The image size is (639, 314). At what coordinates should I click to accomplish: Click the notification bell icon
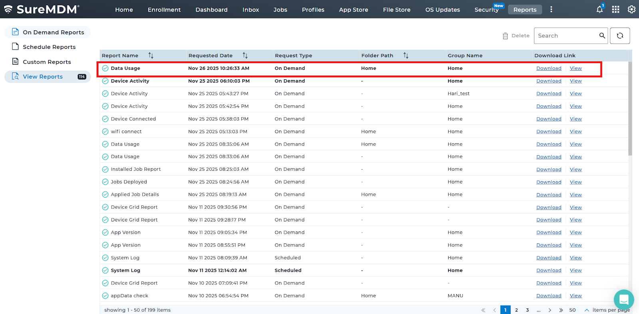click(599, 10)
